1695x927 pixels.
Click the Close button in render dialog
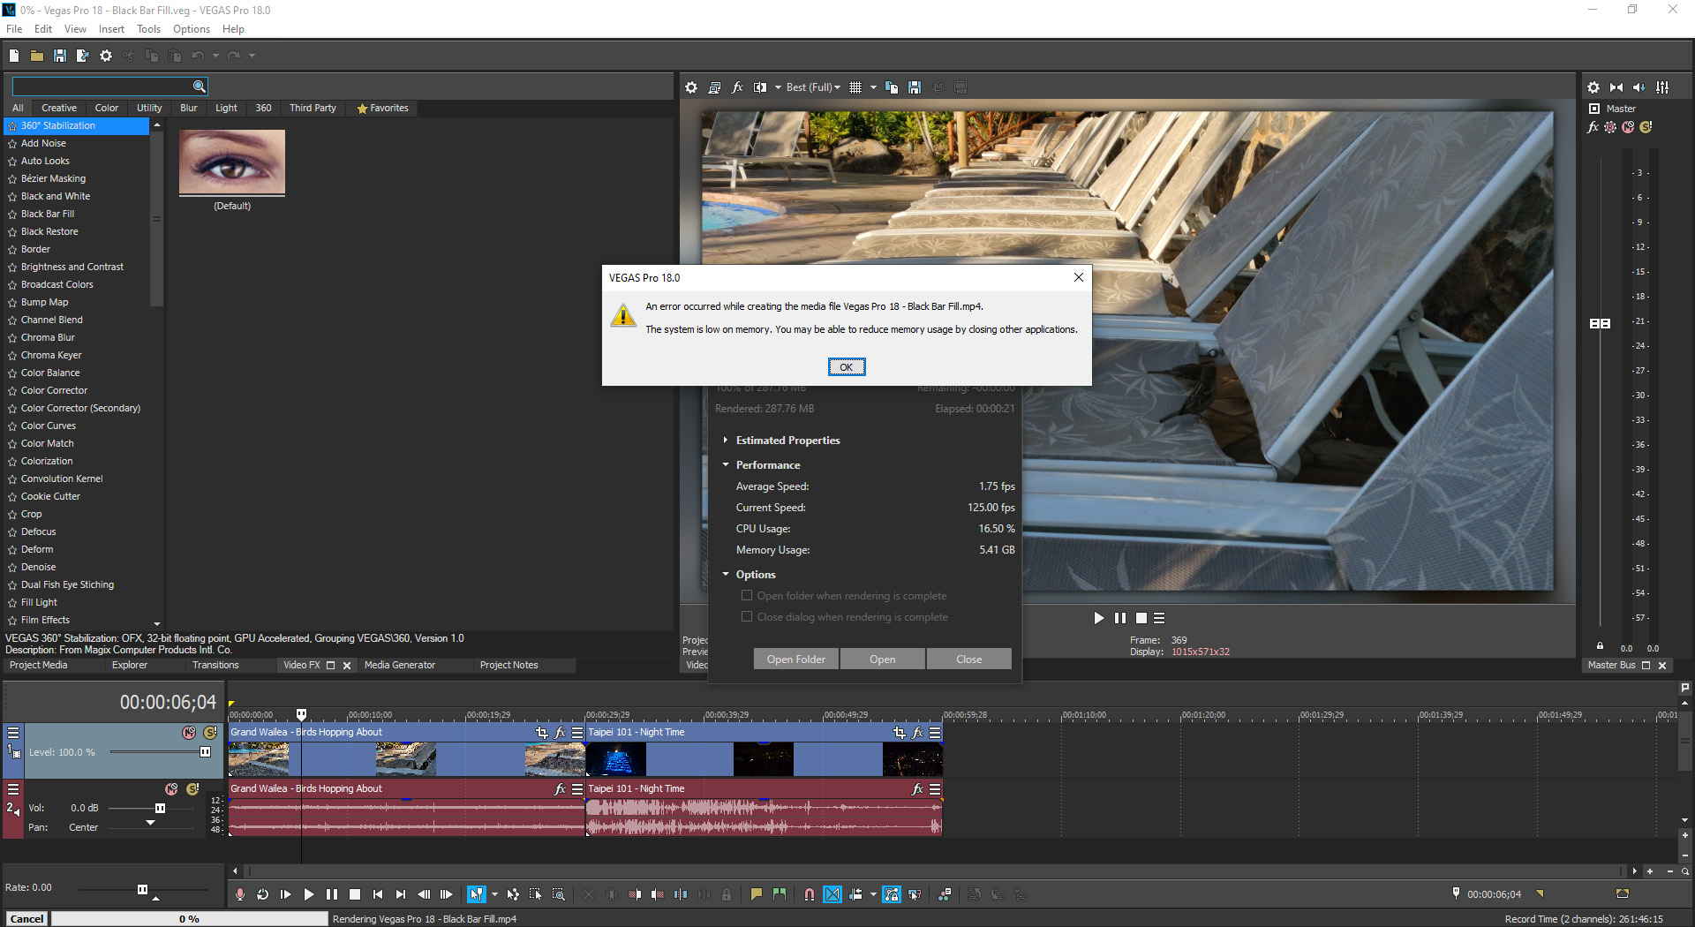click(968, 659)
